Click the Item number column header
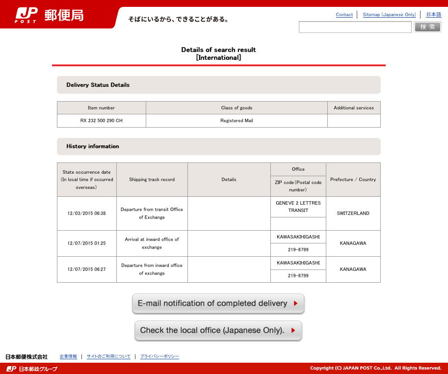Image resolution: width=448 pixels, height=374 pixels. pos(101,107)
